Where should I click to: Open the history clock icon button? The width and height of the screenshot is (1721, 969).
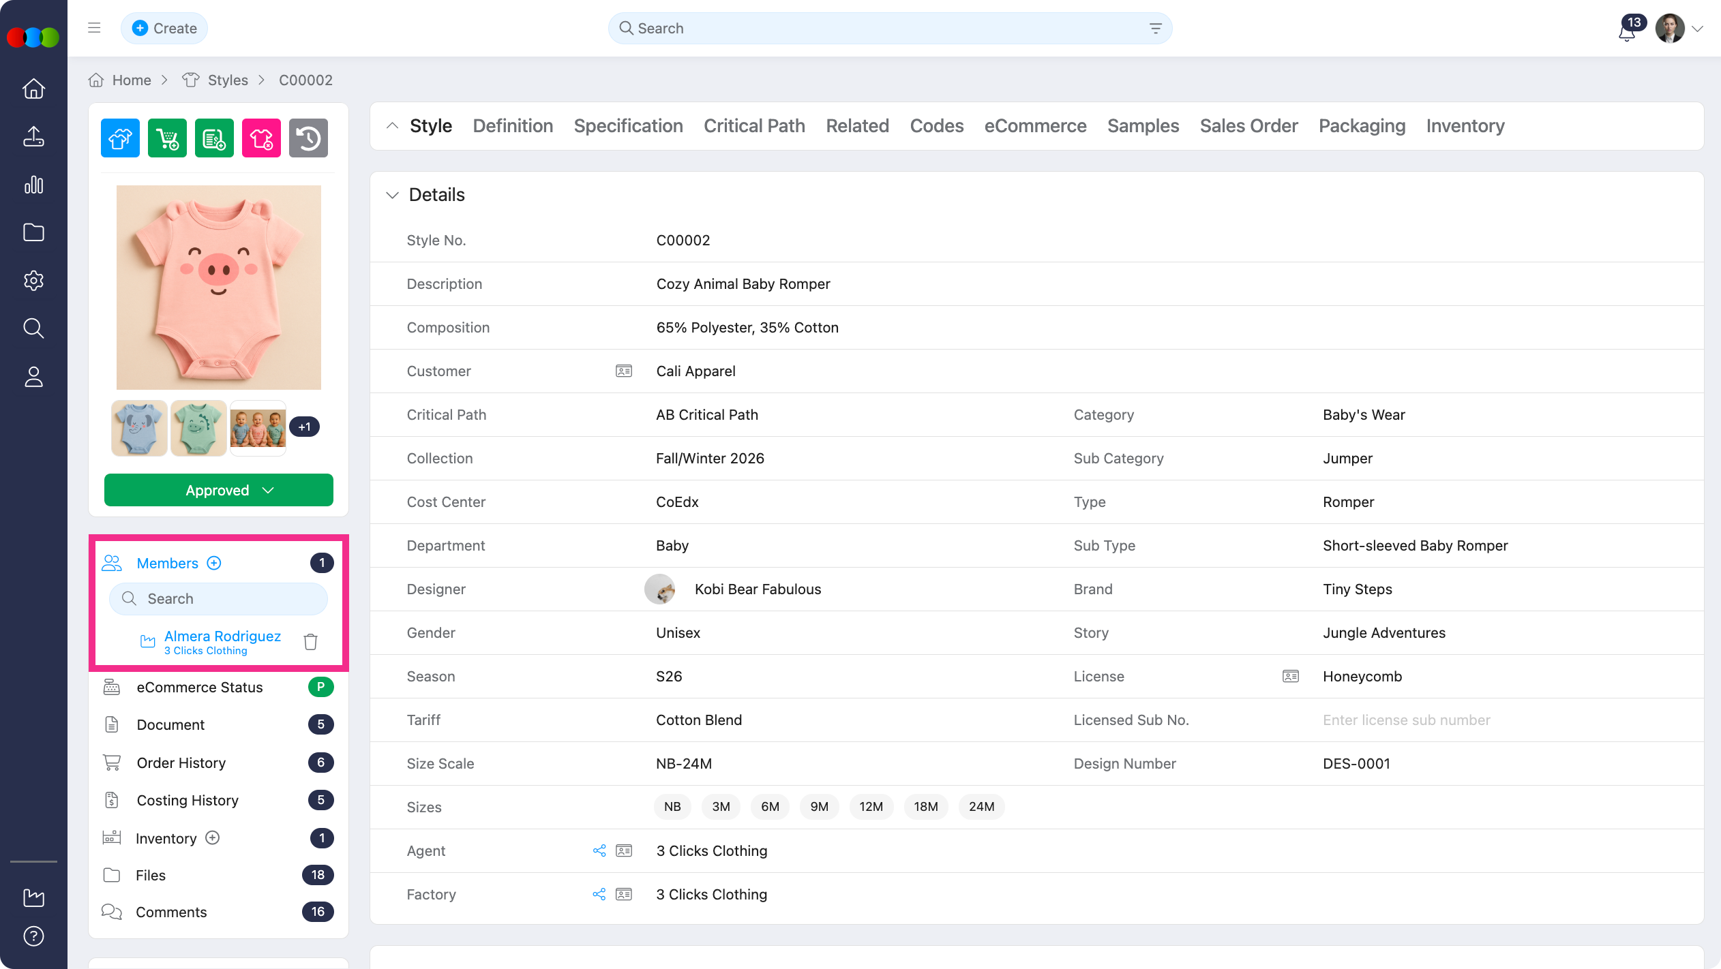click(308, 138)
